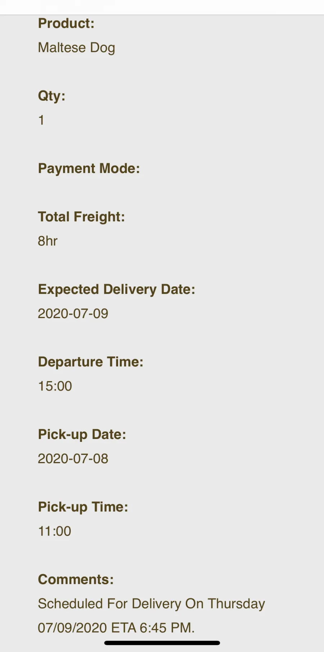
Task: Select the 8hr freight value
Action: click(x=48, y=241)
